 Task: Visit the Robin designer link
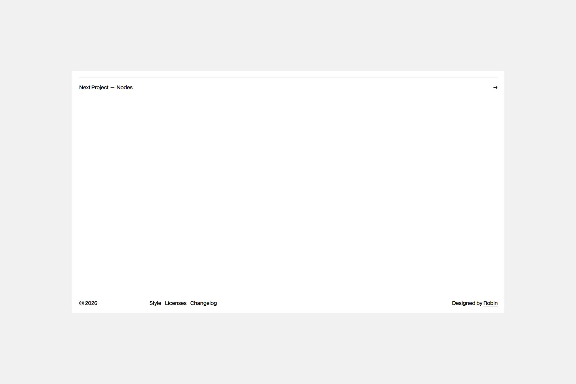(x=490, y=303)
